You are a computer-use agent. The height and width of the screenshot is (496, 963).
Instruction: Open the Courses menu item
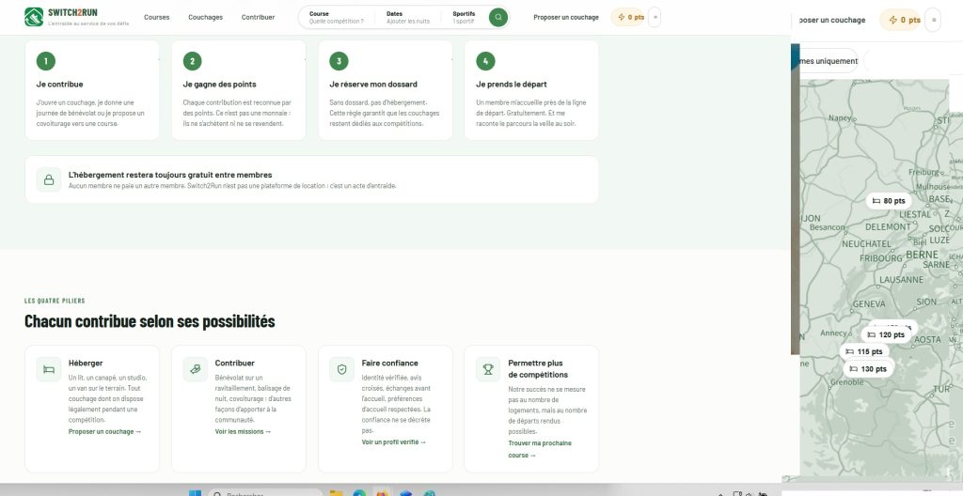(157, 17)
